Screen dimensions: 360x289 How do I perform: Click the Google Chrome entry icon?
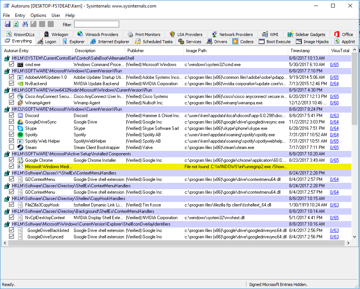(20, 160)
